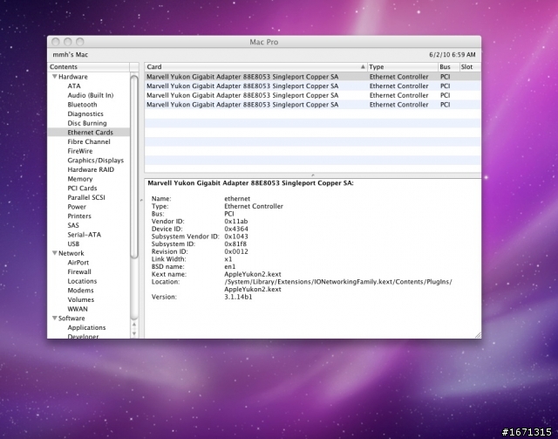Collapse the Network section disclosure triangle
This screenshot has width=558, height=439.
click(55, 253)
